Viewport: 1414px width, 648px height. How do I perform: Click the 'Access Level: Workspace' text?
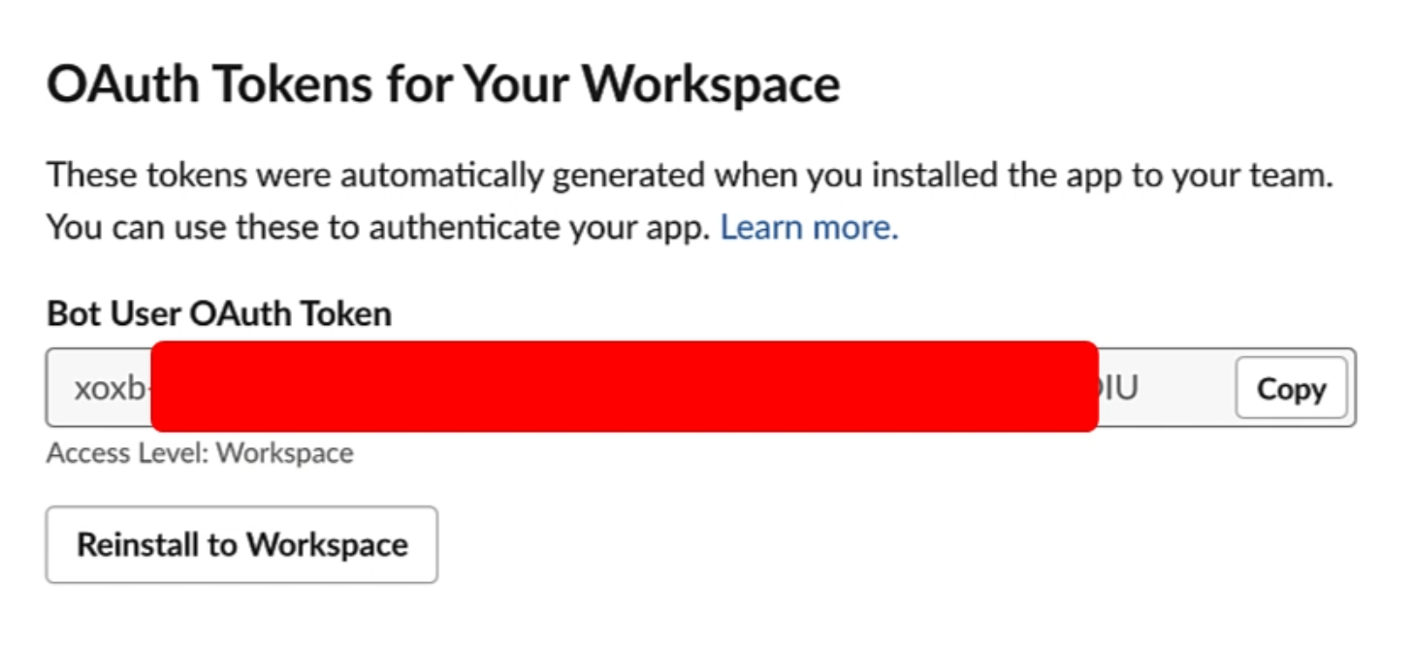click(x=200, y=453)
